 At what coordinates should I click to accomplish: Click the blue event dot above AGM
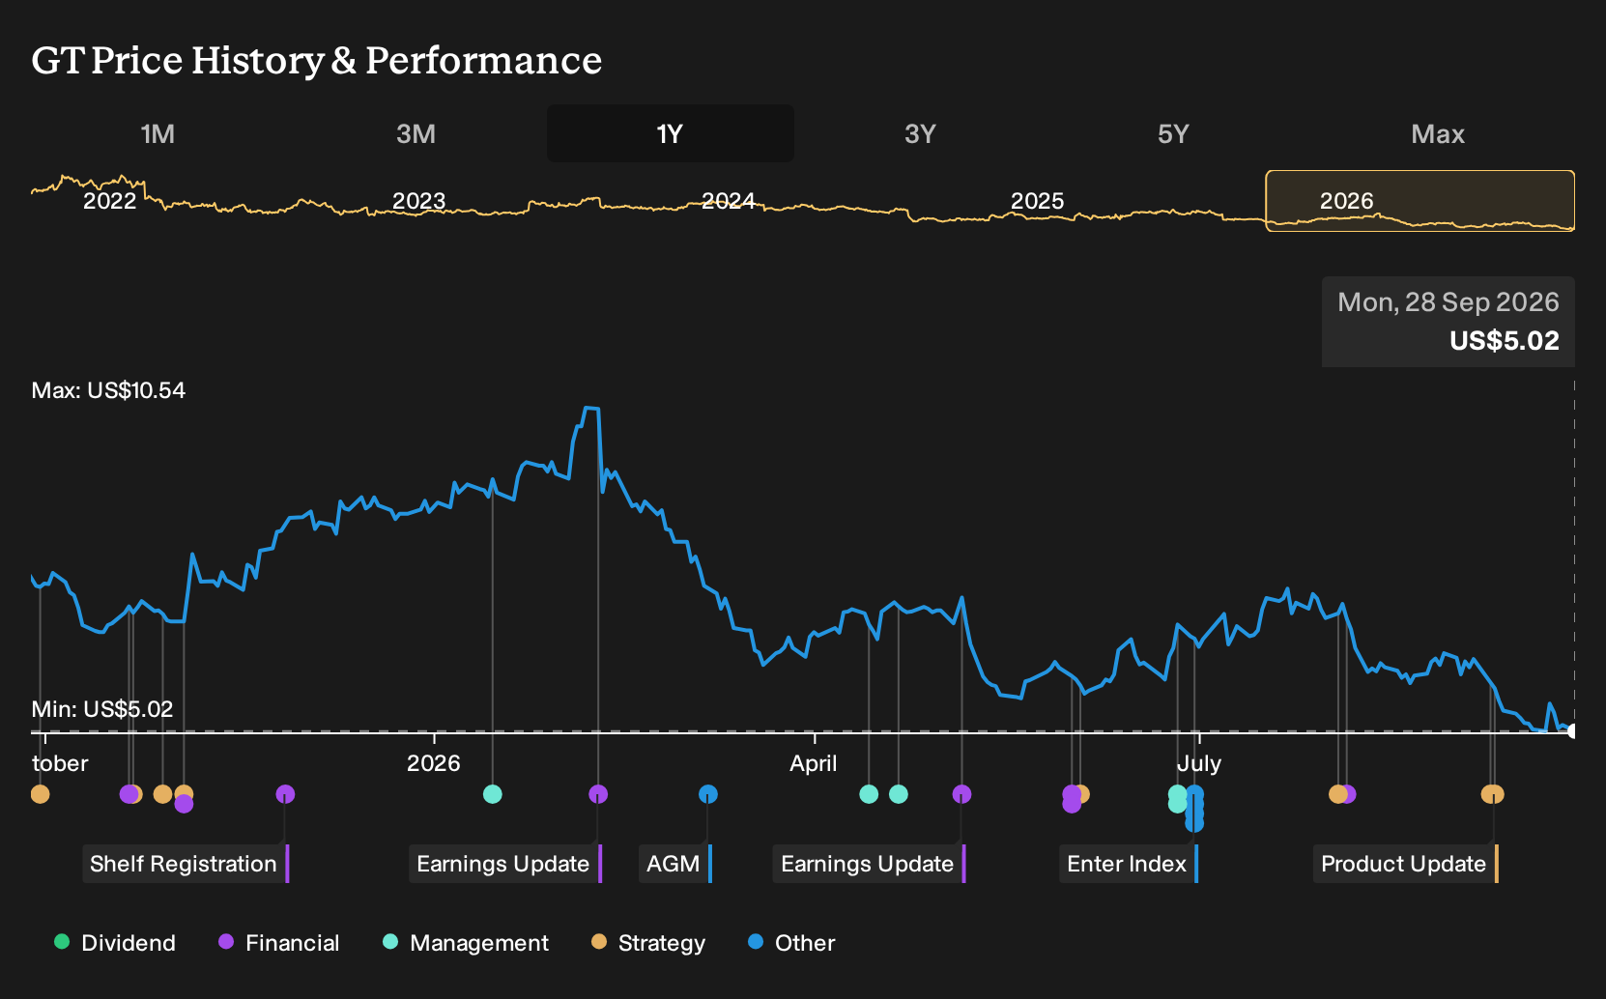708,794
